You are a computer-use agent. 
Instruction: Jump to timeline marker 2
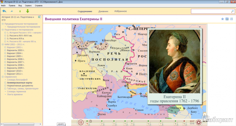(x=102, y=124)
